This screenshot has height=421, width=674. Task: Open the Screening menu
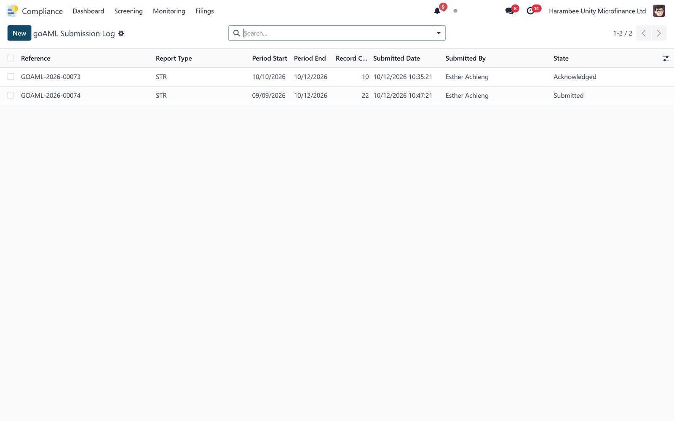pos(128,11)
